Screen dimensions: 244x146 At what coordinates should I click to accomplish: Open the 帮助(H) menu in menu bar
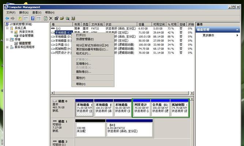pyautogui.click(x=50, y=12)
